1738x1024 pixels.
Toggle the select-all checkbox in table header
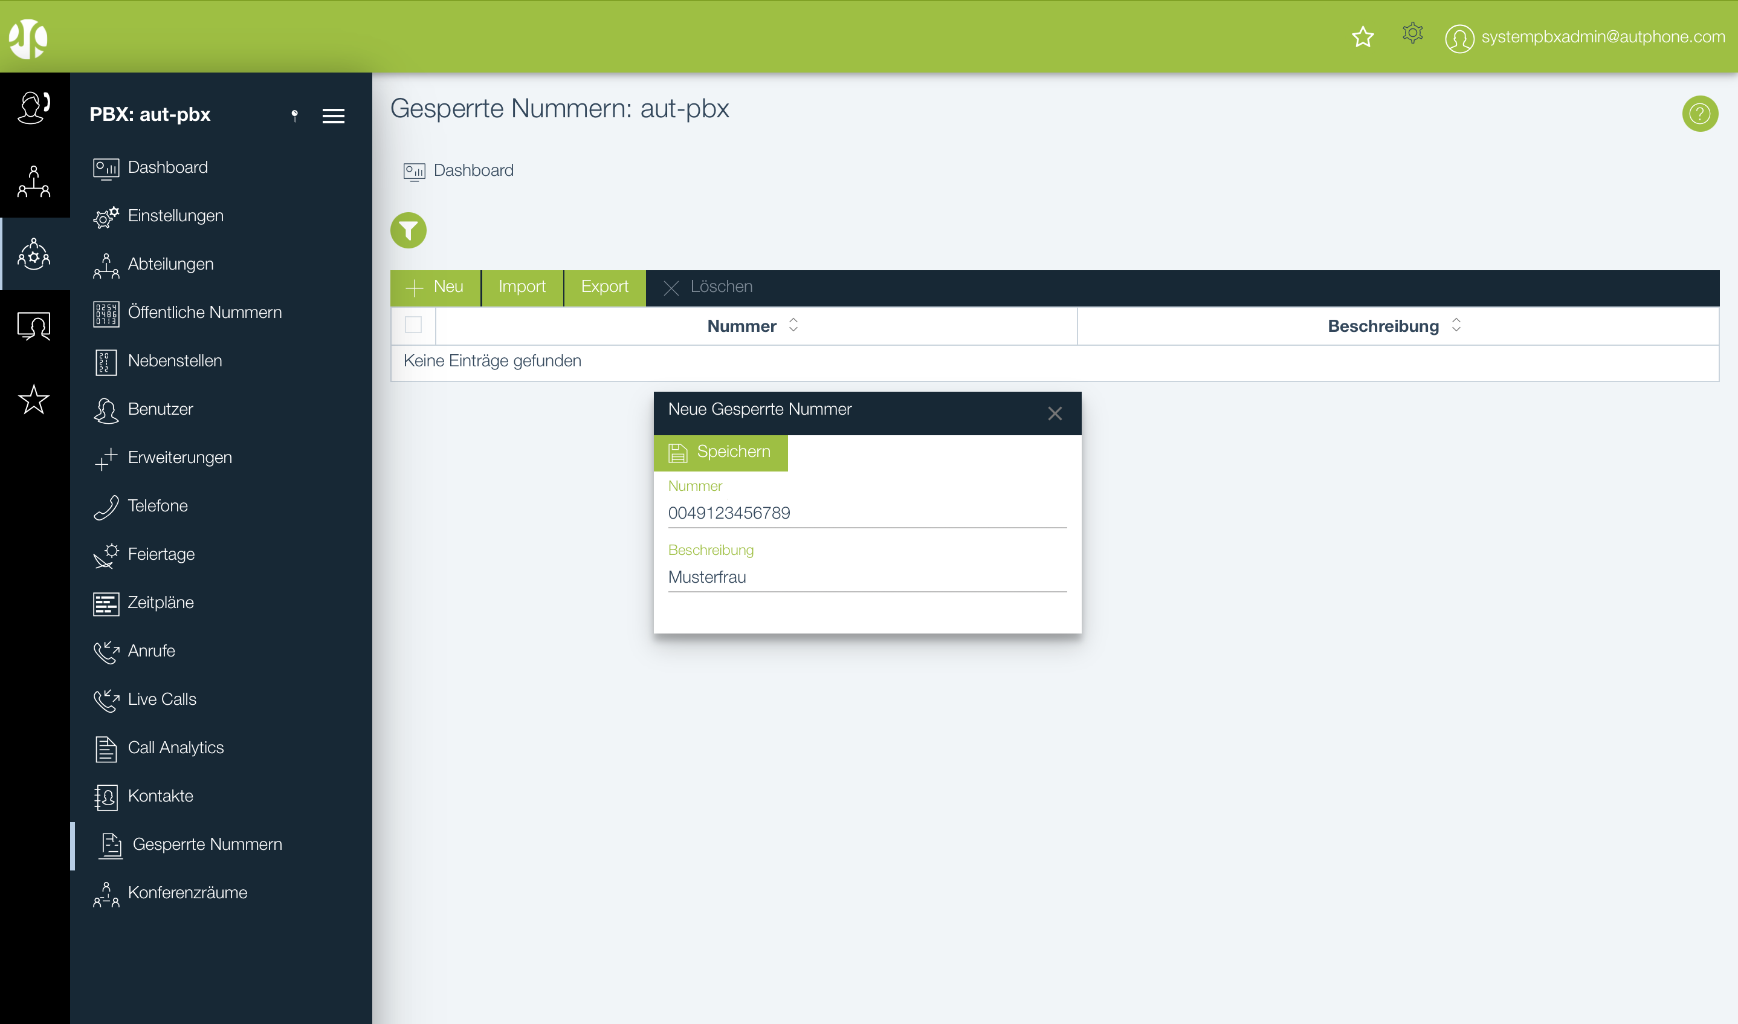(x=413, y=325)
